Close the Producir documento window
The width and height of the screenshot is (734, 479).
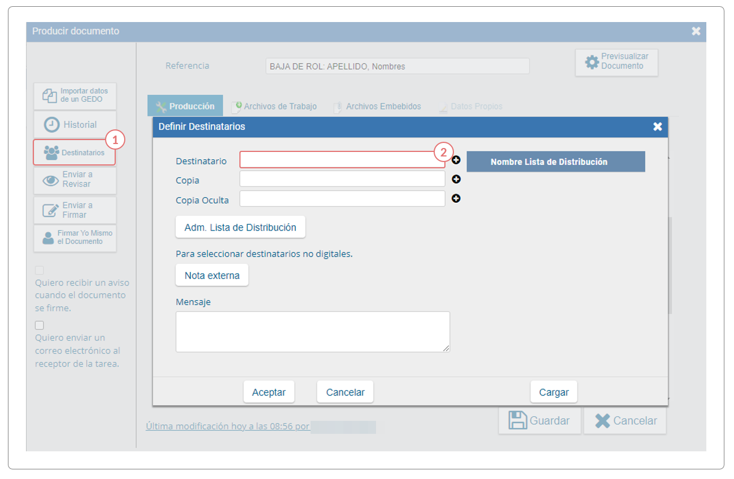click(x=696, y=32)
